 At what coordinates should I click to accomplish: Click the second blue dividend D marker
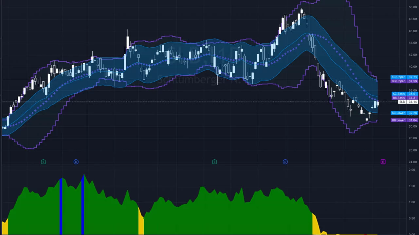click(x=285, y=162)
